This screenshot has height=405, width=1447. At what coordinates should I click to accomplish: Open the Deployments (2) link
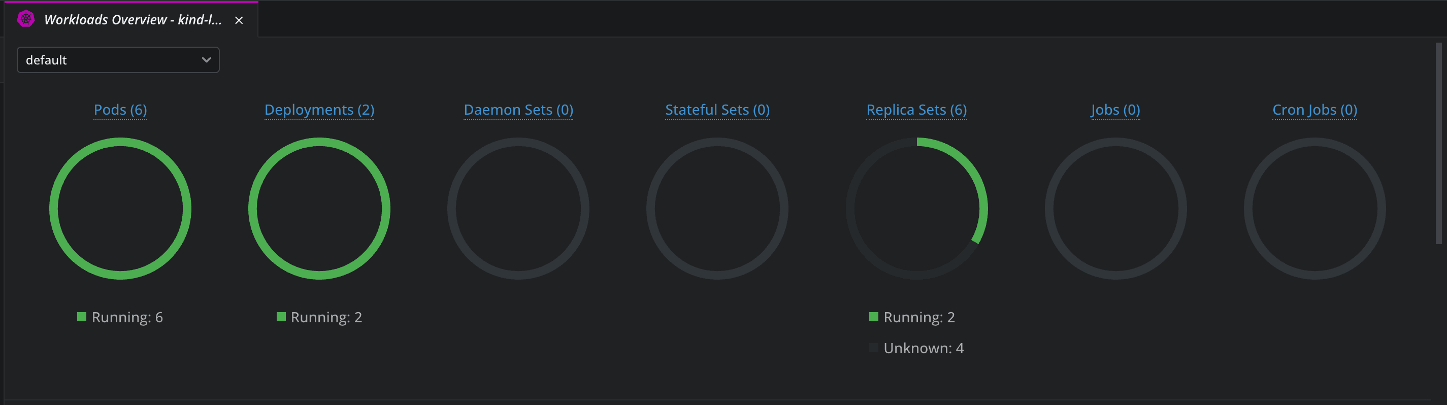tap(319, 110)
